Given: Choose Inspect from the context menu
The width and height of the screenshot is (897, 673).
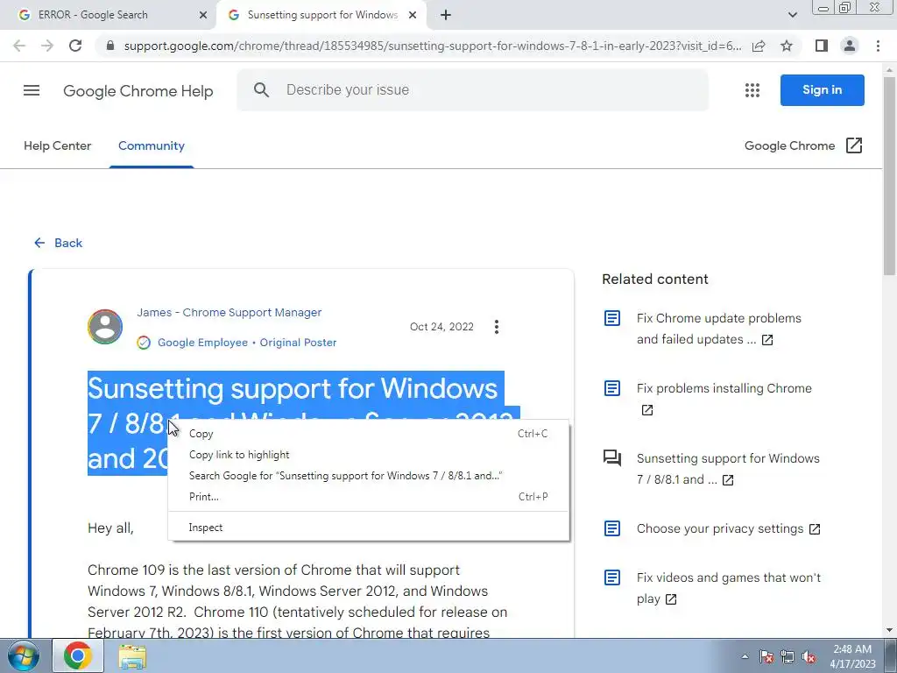Looking at the screenshot, I should pos(369,528).
